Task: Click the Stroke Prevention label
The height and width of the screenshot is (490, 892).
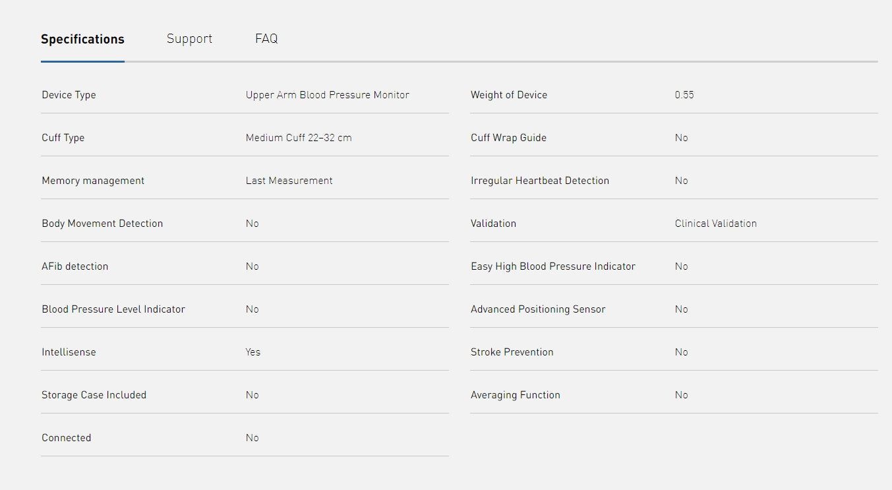Action: (x=512, y=352)
